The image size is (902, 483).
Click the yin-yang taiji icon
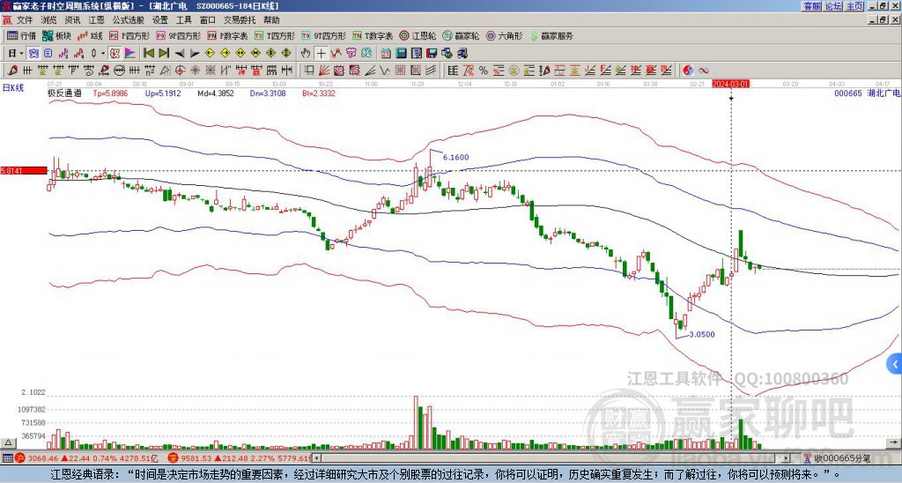[x=688, y=71]
